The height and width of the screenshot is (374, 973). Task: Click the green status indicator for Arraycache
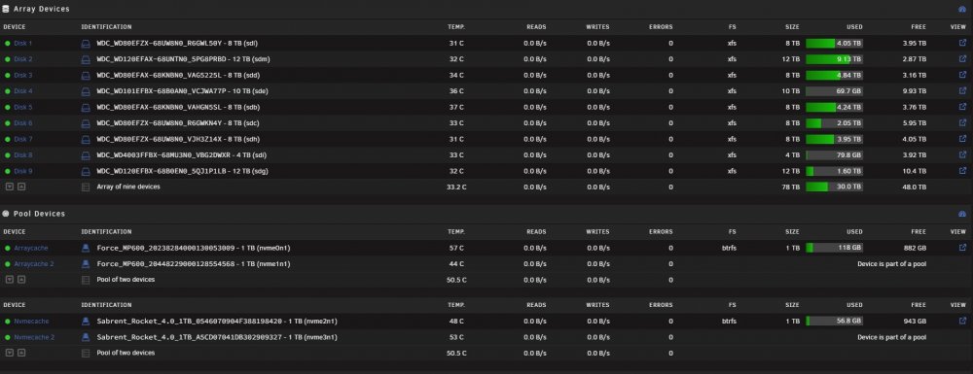coord(8,248)
